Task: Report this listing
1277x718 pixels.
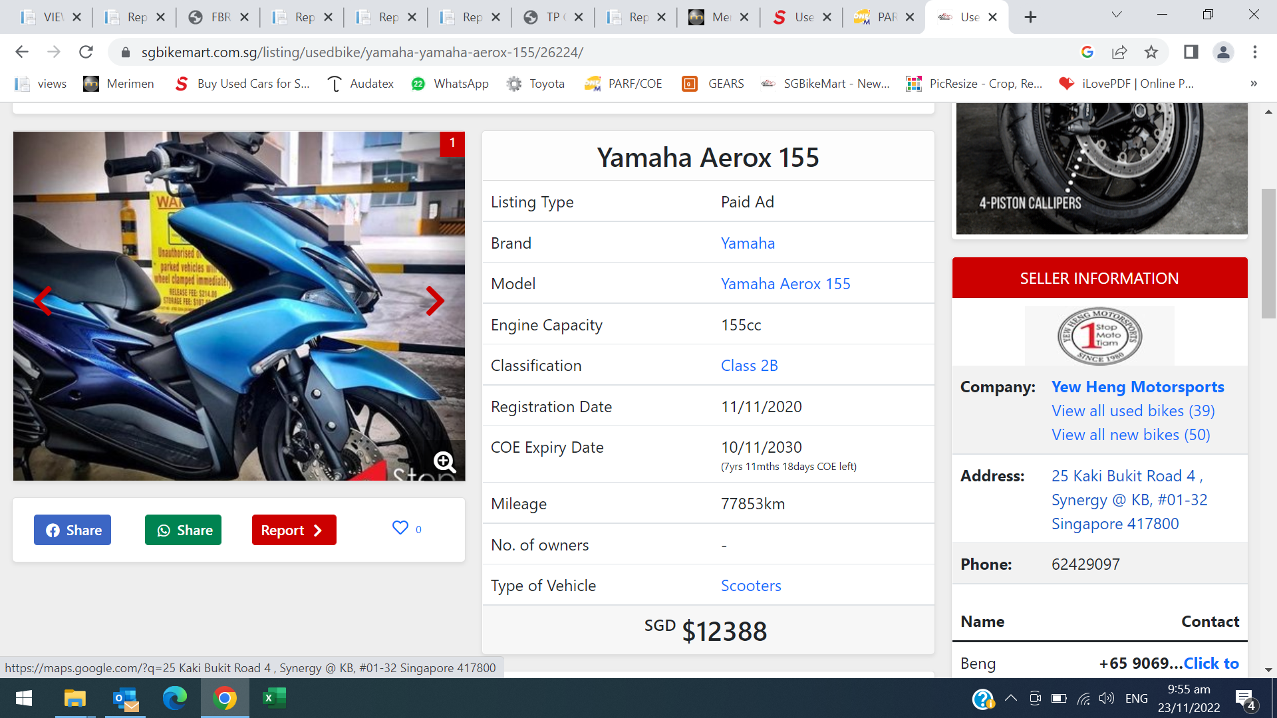Action: (x=293, y=530)
